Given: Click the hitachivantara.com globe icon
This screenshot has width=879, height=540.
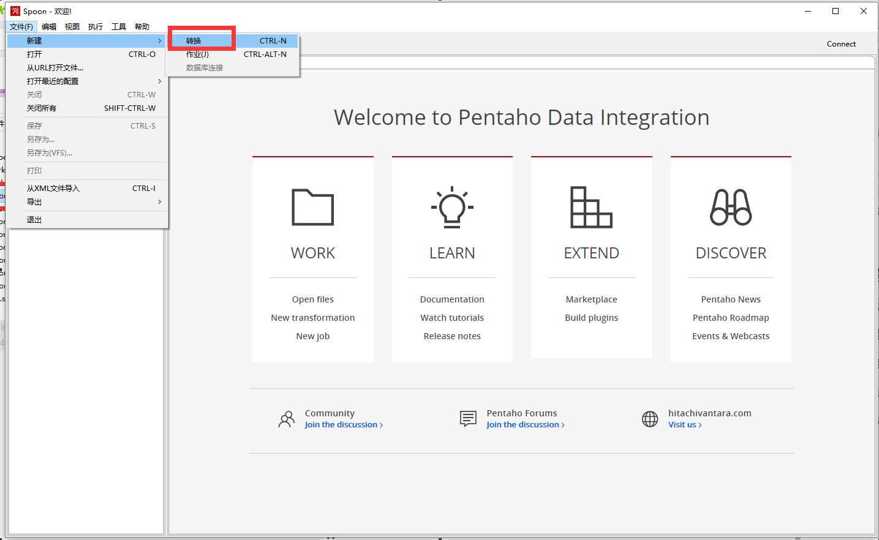Looking at the screenshot, I should [x=650, y=419].
